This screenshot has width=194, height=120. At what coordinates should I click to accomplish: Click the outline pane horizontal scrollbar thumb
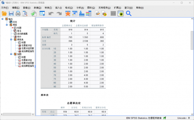[17, 114]
